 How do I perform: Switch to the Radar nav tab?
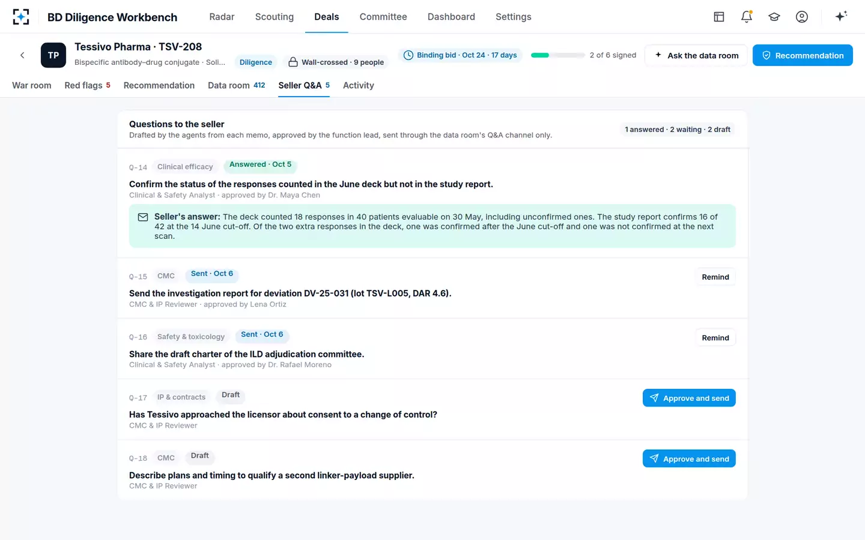222,17
